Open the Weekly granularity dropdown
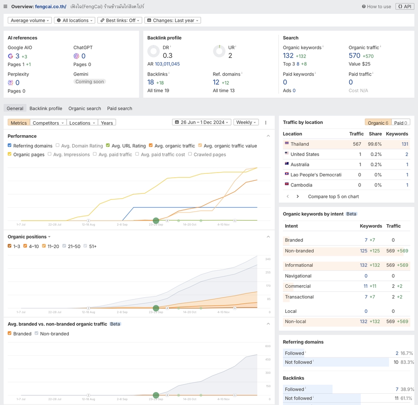Image resolution: width=418 pixels, height=405 pixels. point(246,122)
